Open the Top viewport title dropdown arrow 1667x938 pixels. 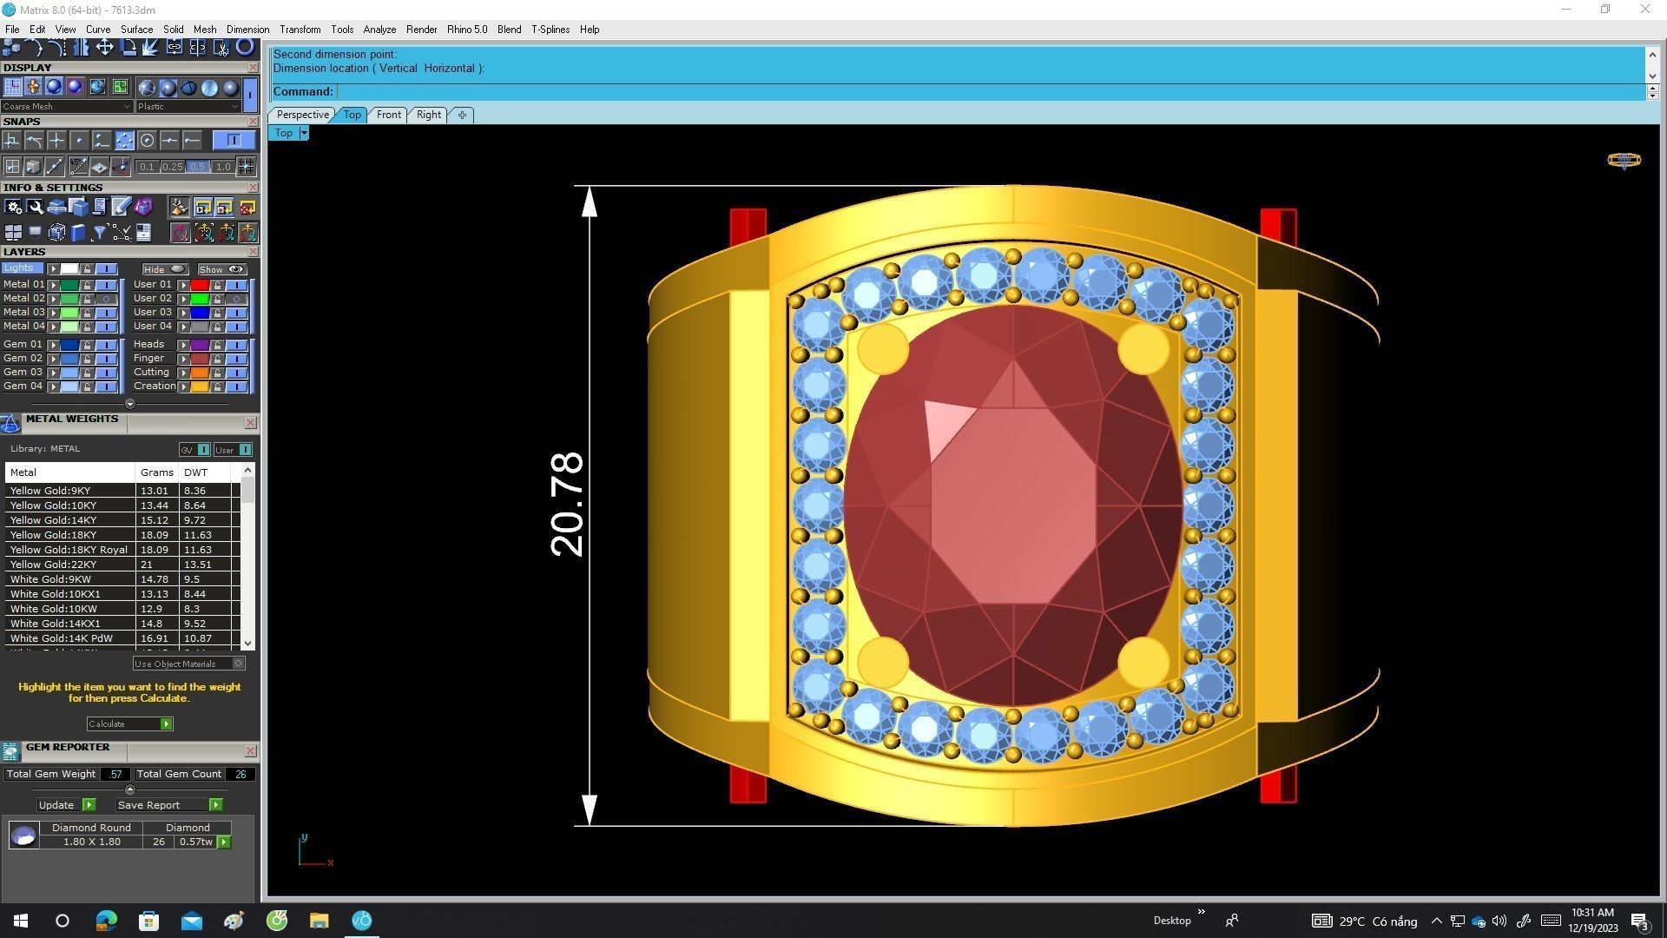(x=303, y=133)
